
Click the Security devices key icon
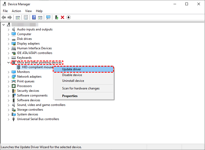click(14, 91)
